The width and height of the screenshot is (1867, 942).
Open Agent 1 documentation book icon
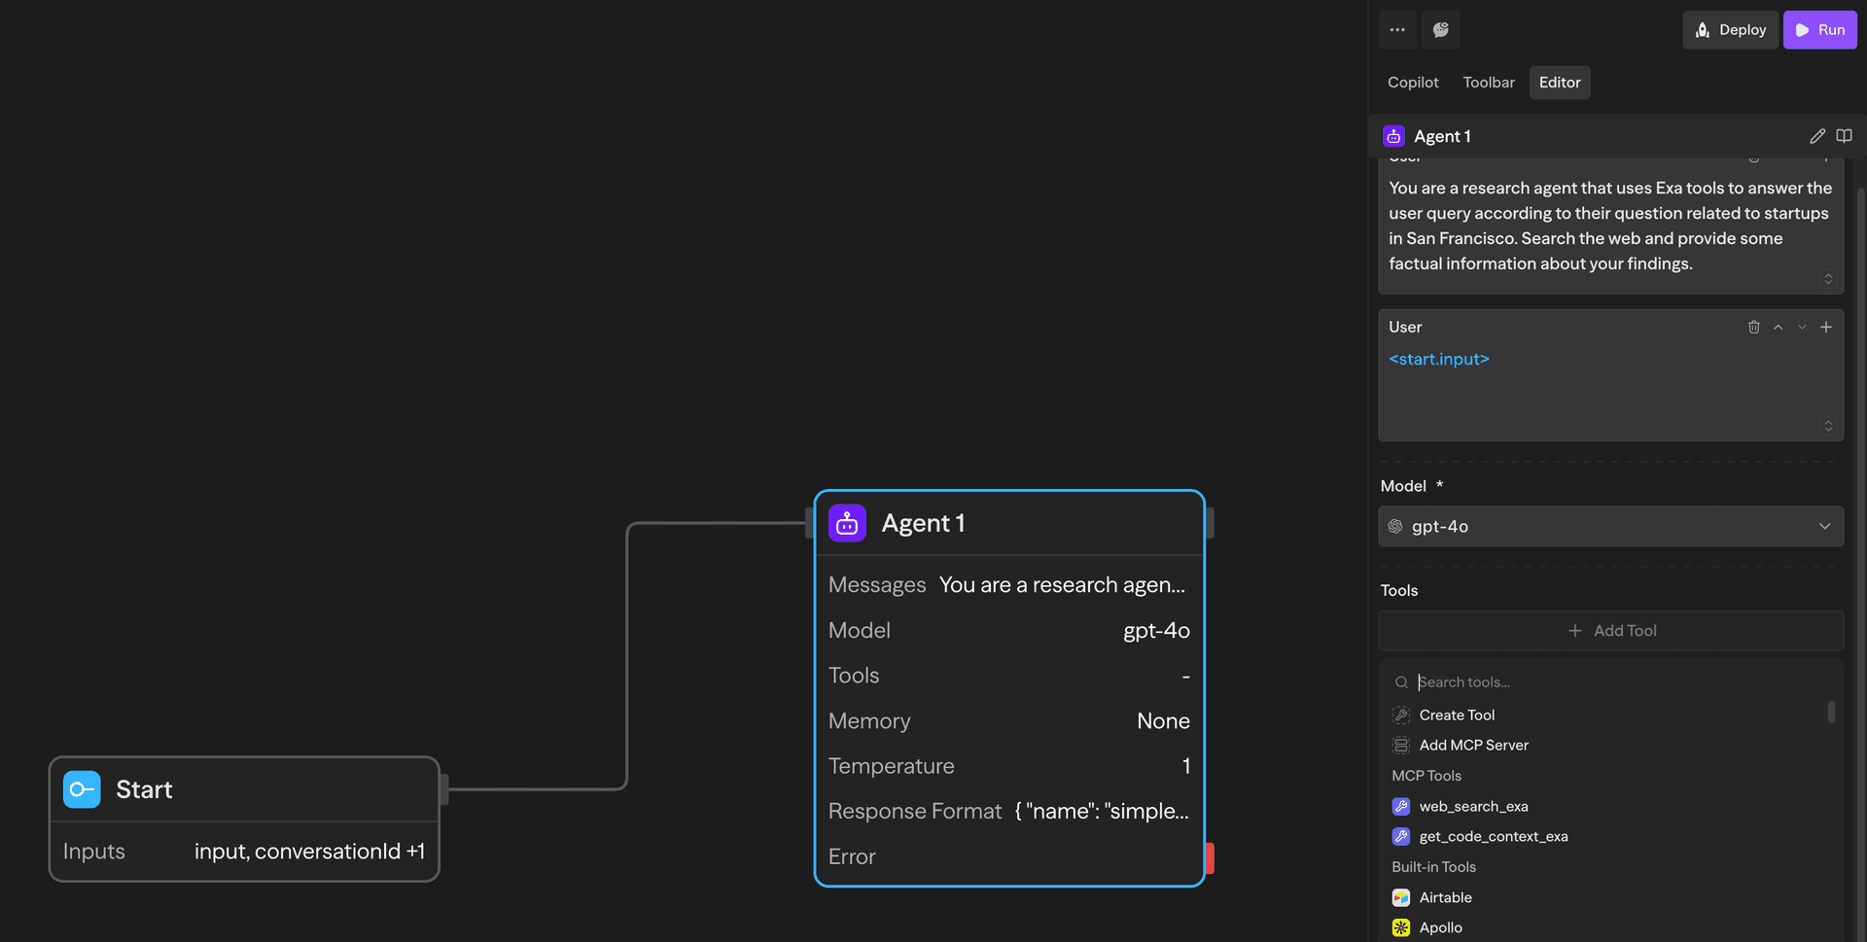pyautogui.click(x=1845, y=136)
